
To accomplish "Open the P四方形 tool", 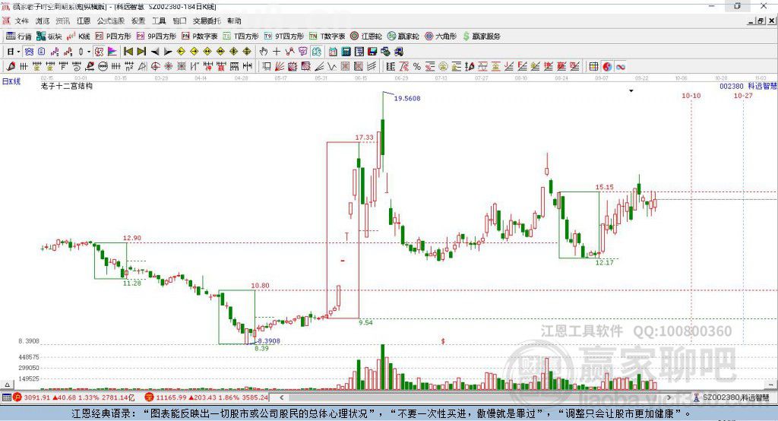I will coord(113,36).
